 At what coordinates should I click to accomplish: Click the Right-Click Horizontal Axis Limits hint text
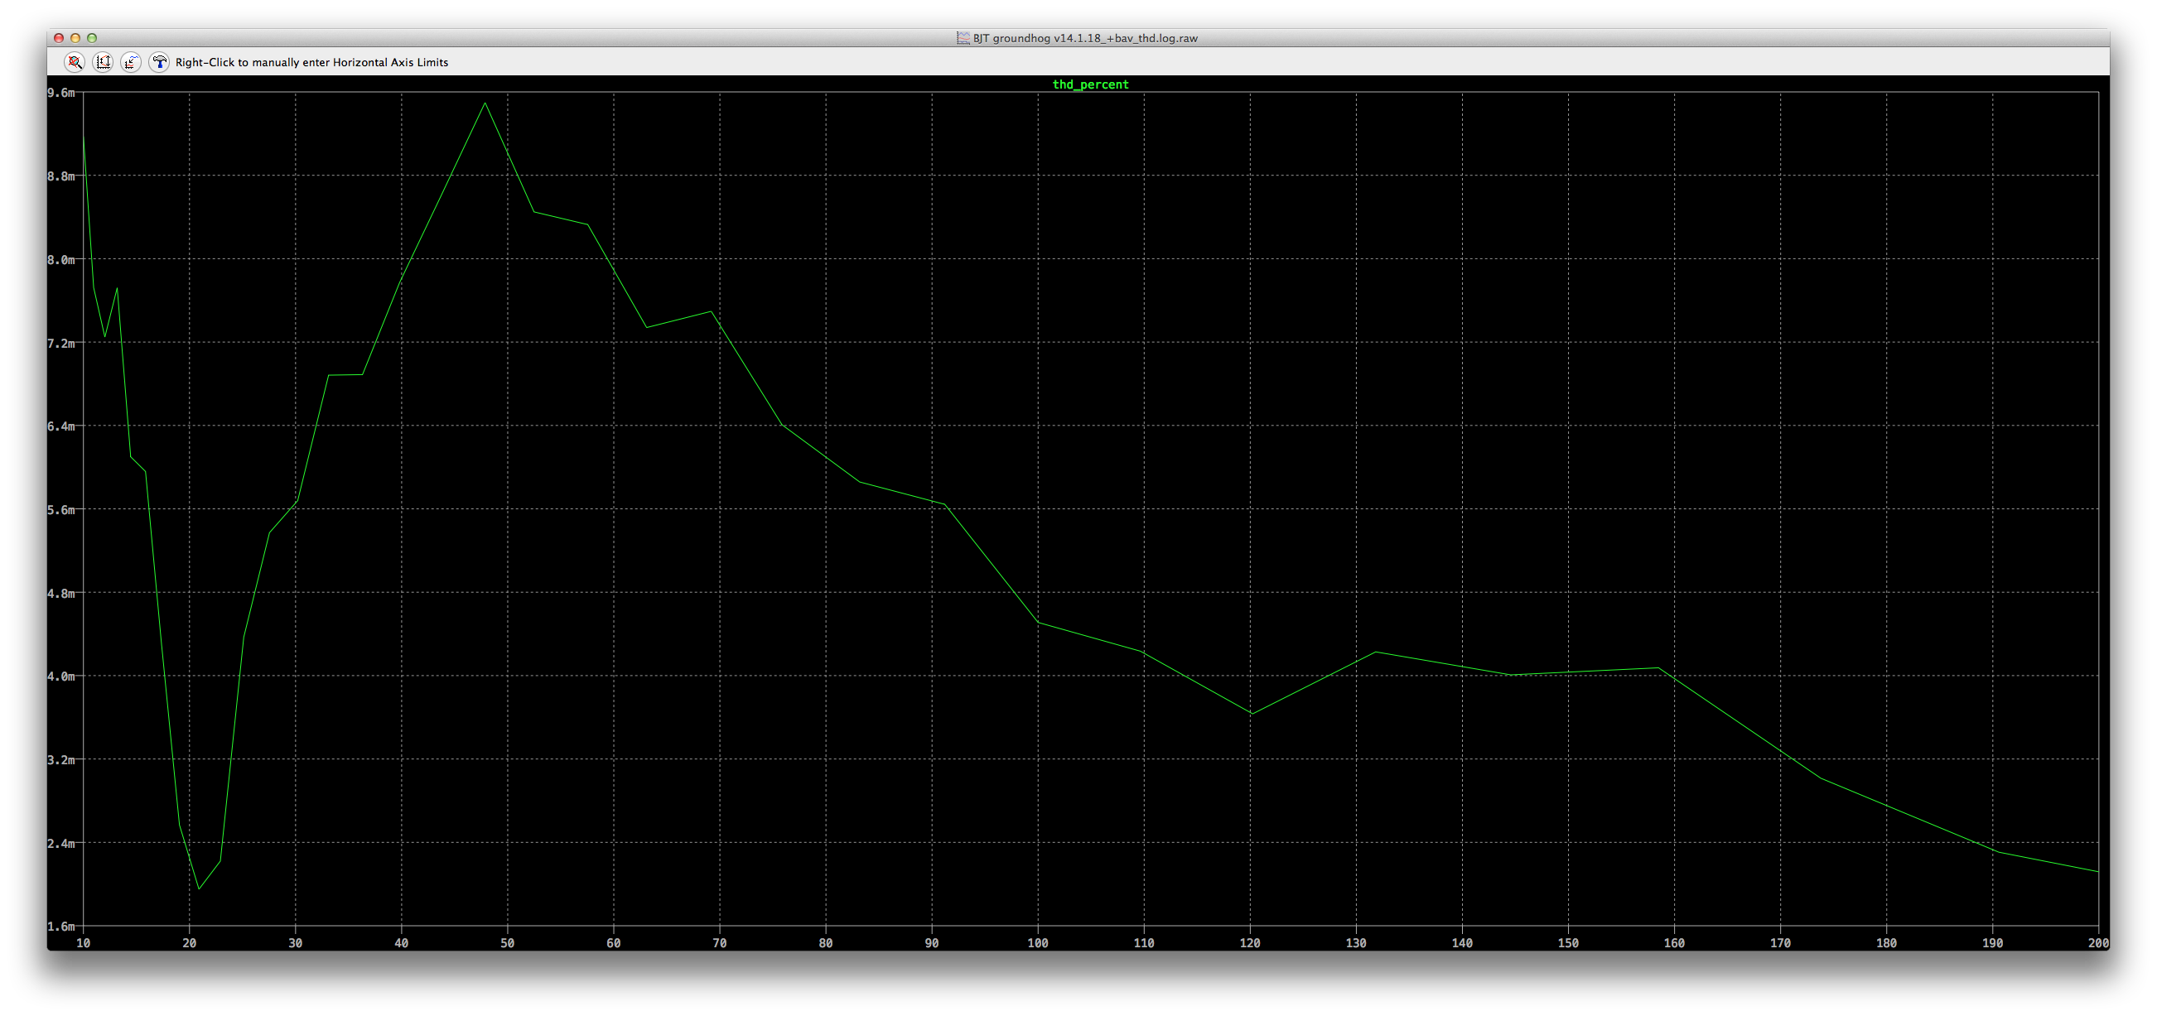[x=311, y=62]
